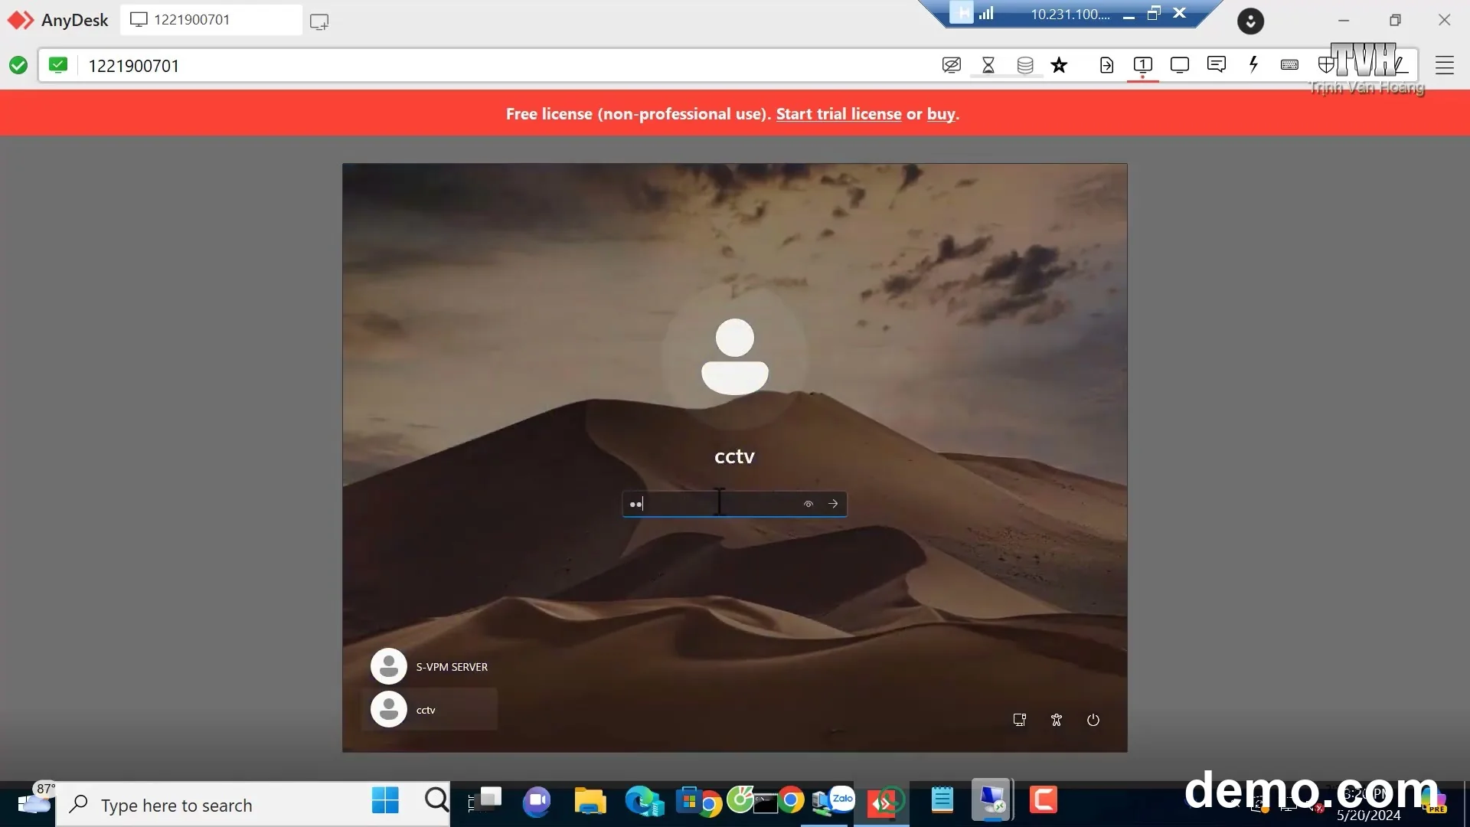Click the green connection status checkmark
This screenshot has width=1470, height=827.
click(x=18, y=66)
